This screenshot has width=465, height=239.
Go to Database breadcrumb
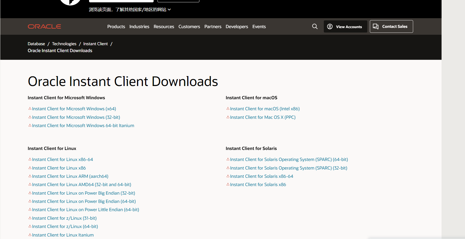point(36,44)
